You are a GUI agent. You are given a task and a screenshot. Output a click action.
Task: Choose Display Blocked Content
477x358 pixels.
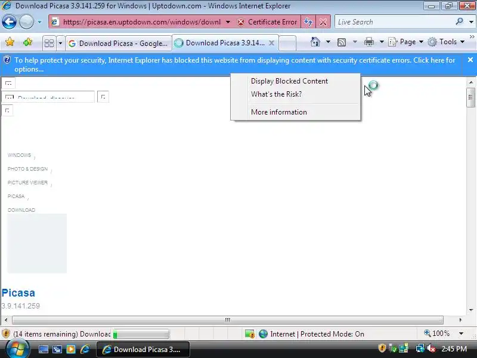point(289,81)
